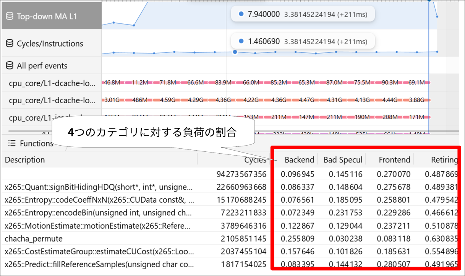This screenshot has width=465, height=276.
Task: Click the Frontend value 0.083118
Action: click(394, 239)
